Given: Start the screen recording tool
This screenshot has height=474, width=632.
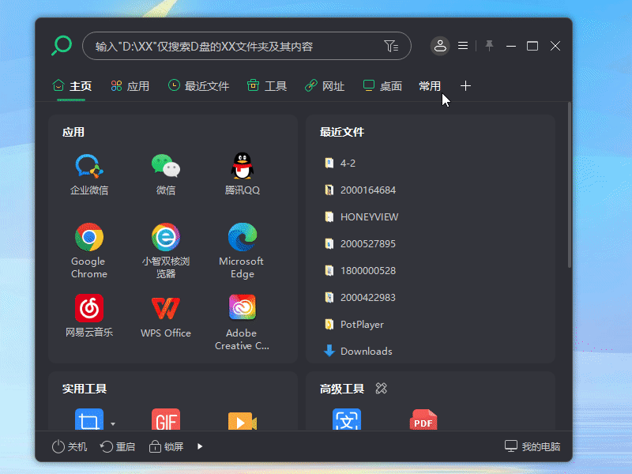Looking at the screenshot, I should pos(242,419).
